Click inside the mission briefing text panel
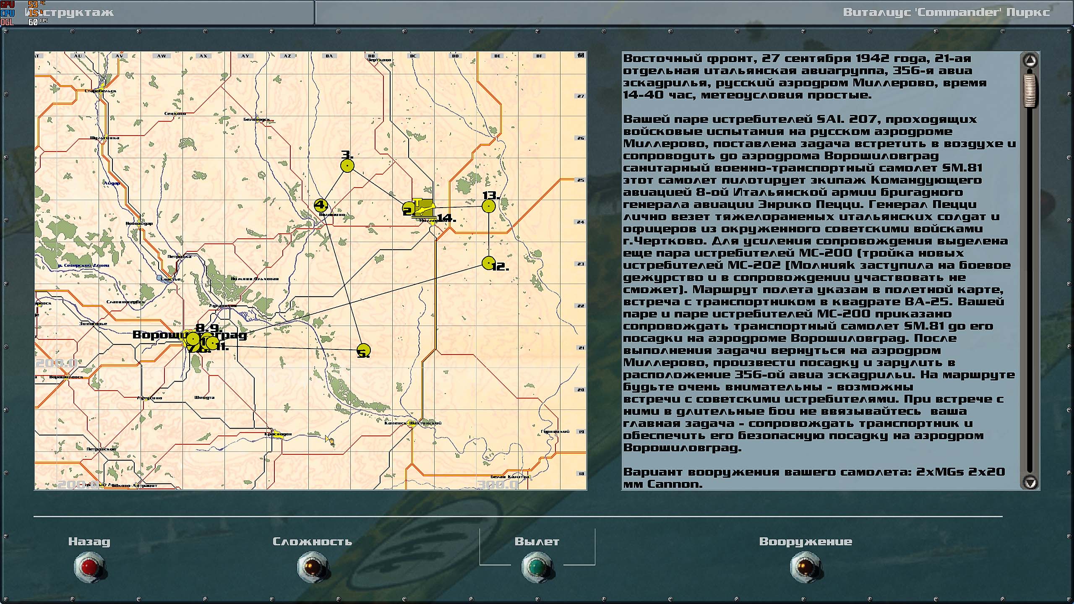This screenshot has width=1074, height=604. click(818, 268)
